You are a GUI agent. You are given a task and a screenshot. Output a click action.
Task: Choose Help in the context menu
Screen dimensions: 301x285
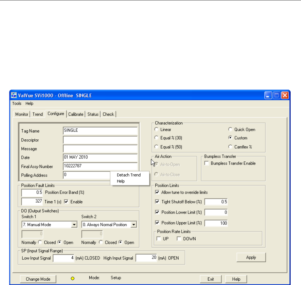point(121,181)
